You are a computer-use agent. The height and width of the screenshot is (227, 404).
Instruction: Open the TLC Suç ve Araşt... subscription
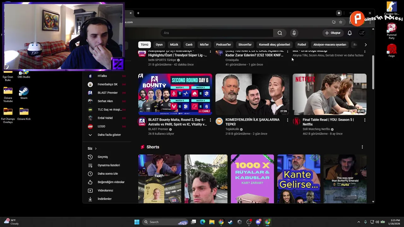pyautogui.click(x=107, y=109)
